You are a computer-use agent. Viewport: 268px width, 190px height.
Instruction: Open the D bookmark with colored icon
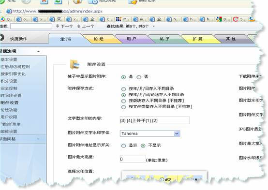tap(219, 19)
